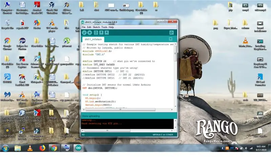This screenshot has height=157, width=271.
Task: Click the 'Done uploading.' status message
Action: (91, 116)
